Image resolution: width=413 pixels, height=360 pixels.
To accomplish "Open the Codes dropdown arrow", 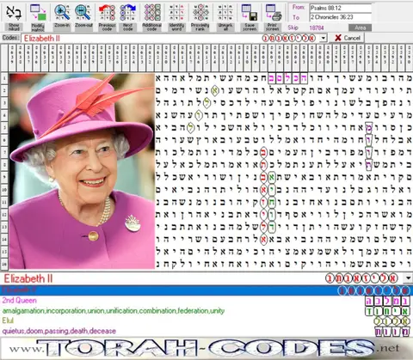I will (324, 38).
